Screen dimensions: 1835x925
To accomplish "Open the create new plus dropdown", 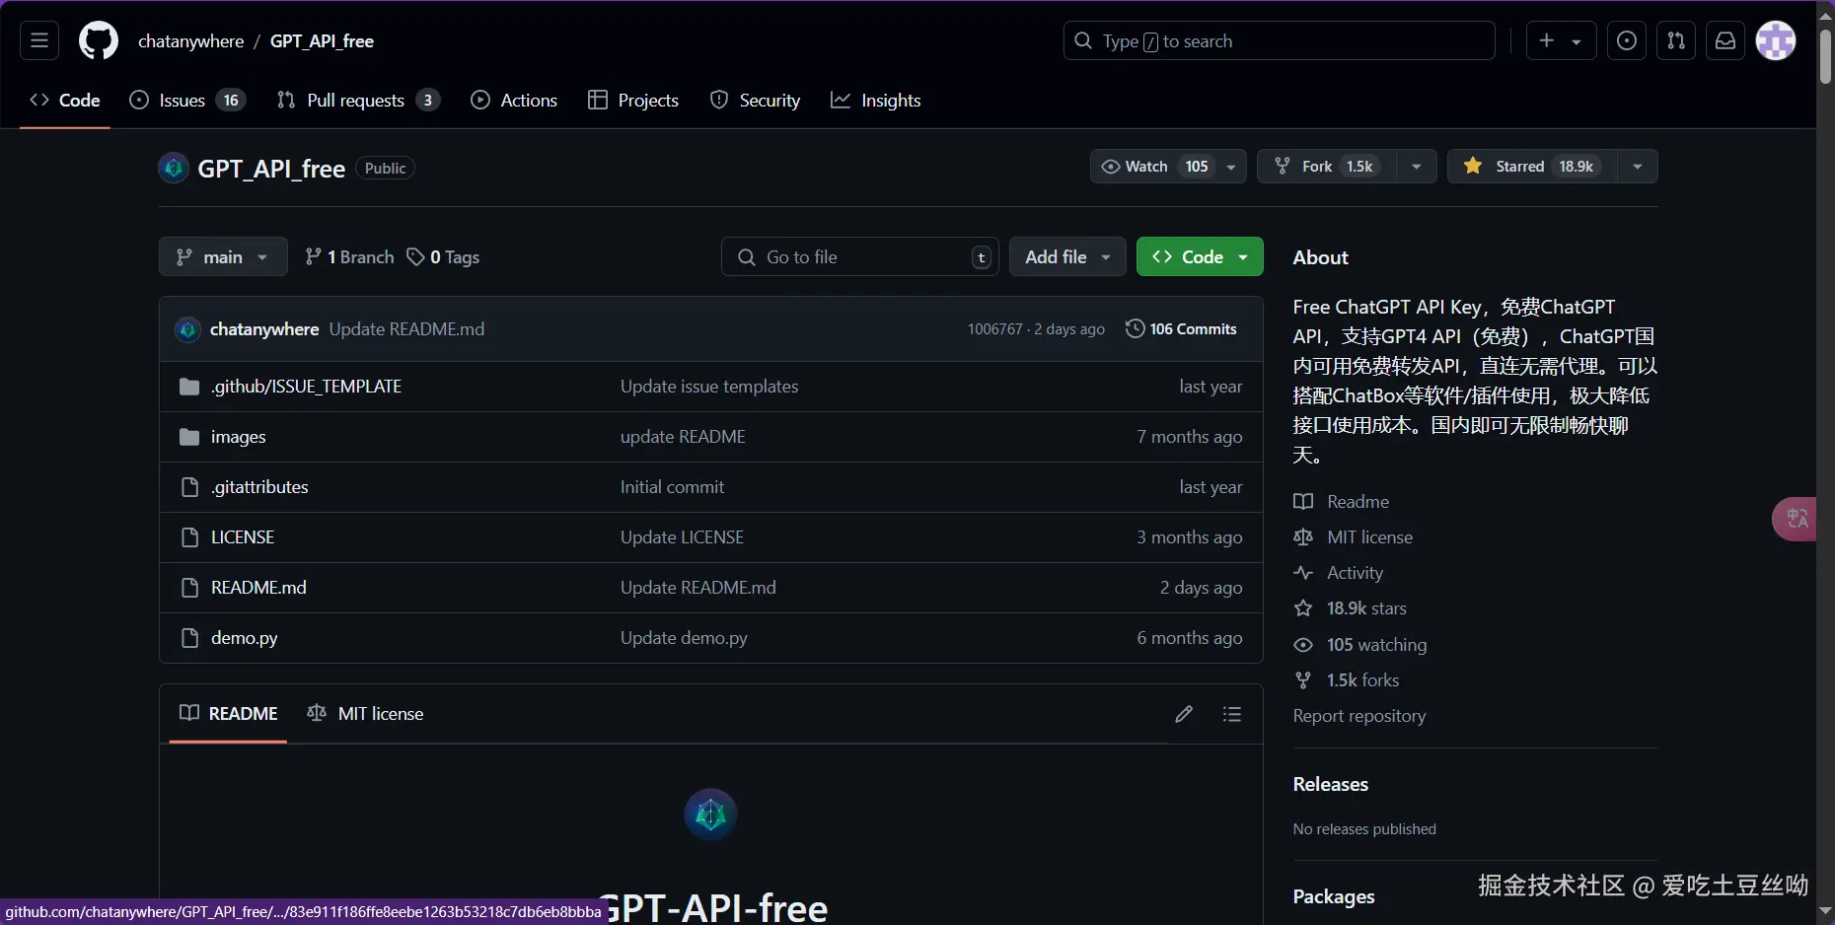I will [x=1561, y=40].
